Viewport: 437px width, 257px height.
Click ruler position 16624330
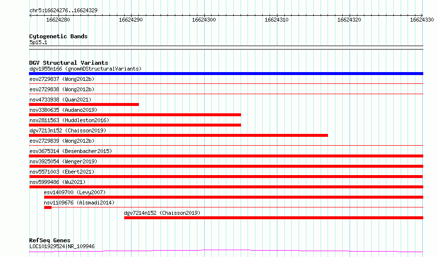[422, 20]
